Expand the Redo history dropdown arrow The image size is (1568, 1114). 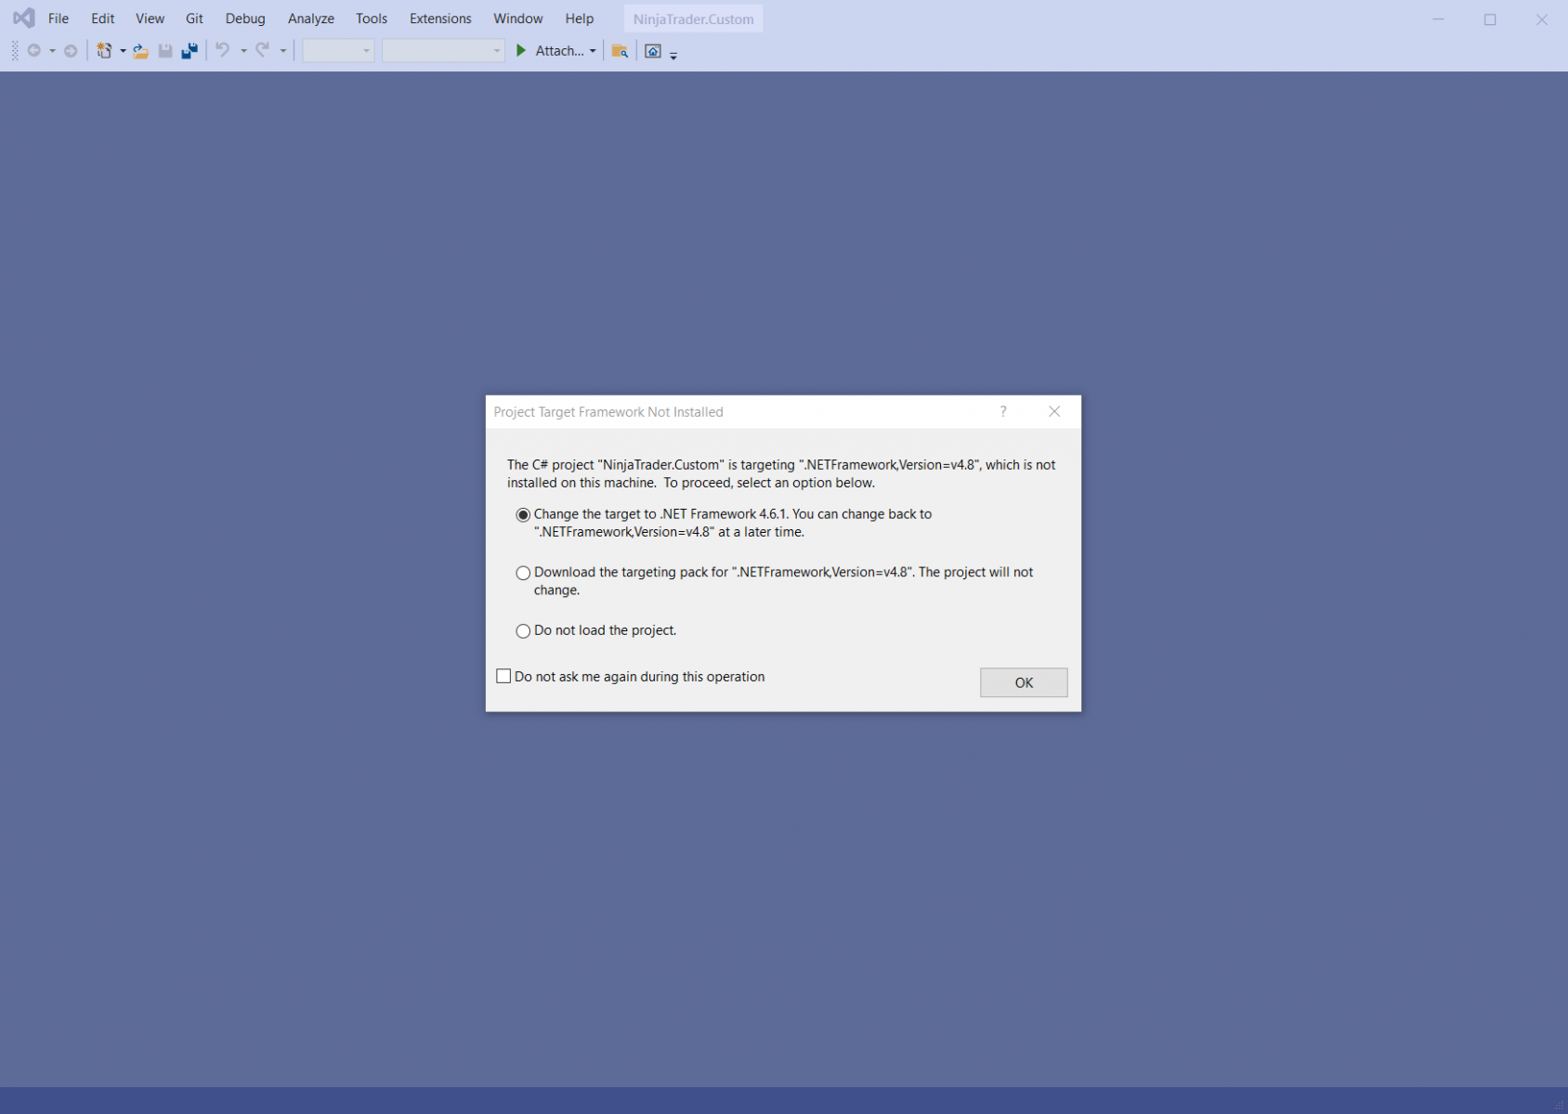(283, 51)
